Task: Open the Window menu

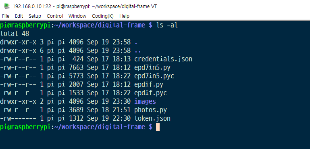Action: 77,16
